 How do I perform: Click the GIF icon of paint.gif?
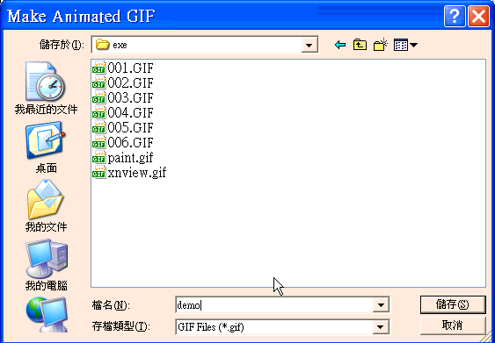98,158
